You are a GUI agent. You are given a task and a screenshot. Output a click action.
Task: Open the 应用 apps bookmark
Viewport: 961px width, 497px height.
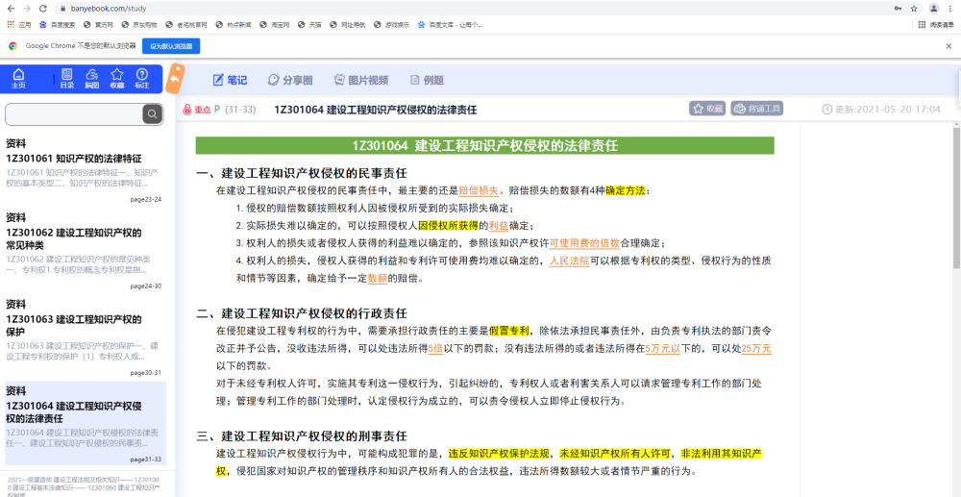[x=19, y=25]
